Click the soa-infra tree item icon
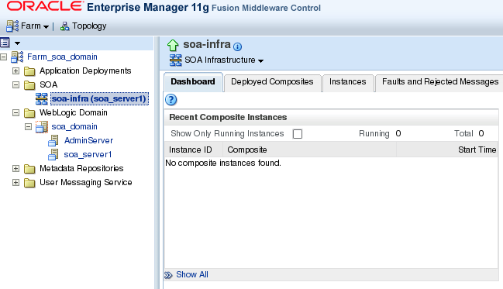Screen dimensions: 503x289 (x=41, y=99)
